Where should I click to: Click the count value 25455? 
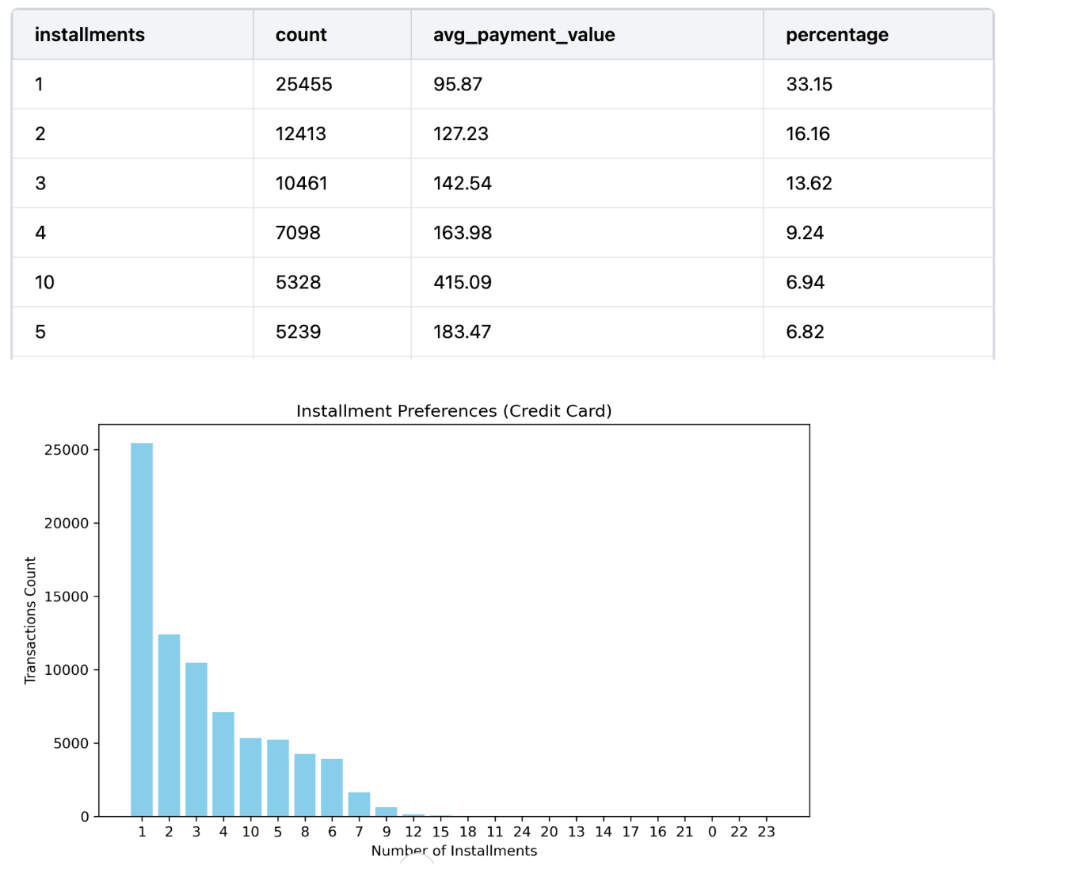[x=303, y=84]
